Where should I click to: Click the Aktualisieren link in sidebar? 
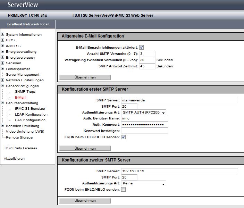[x=14, y=159]
